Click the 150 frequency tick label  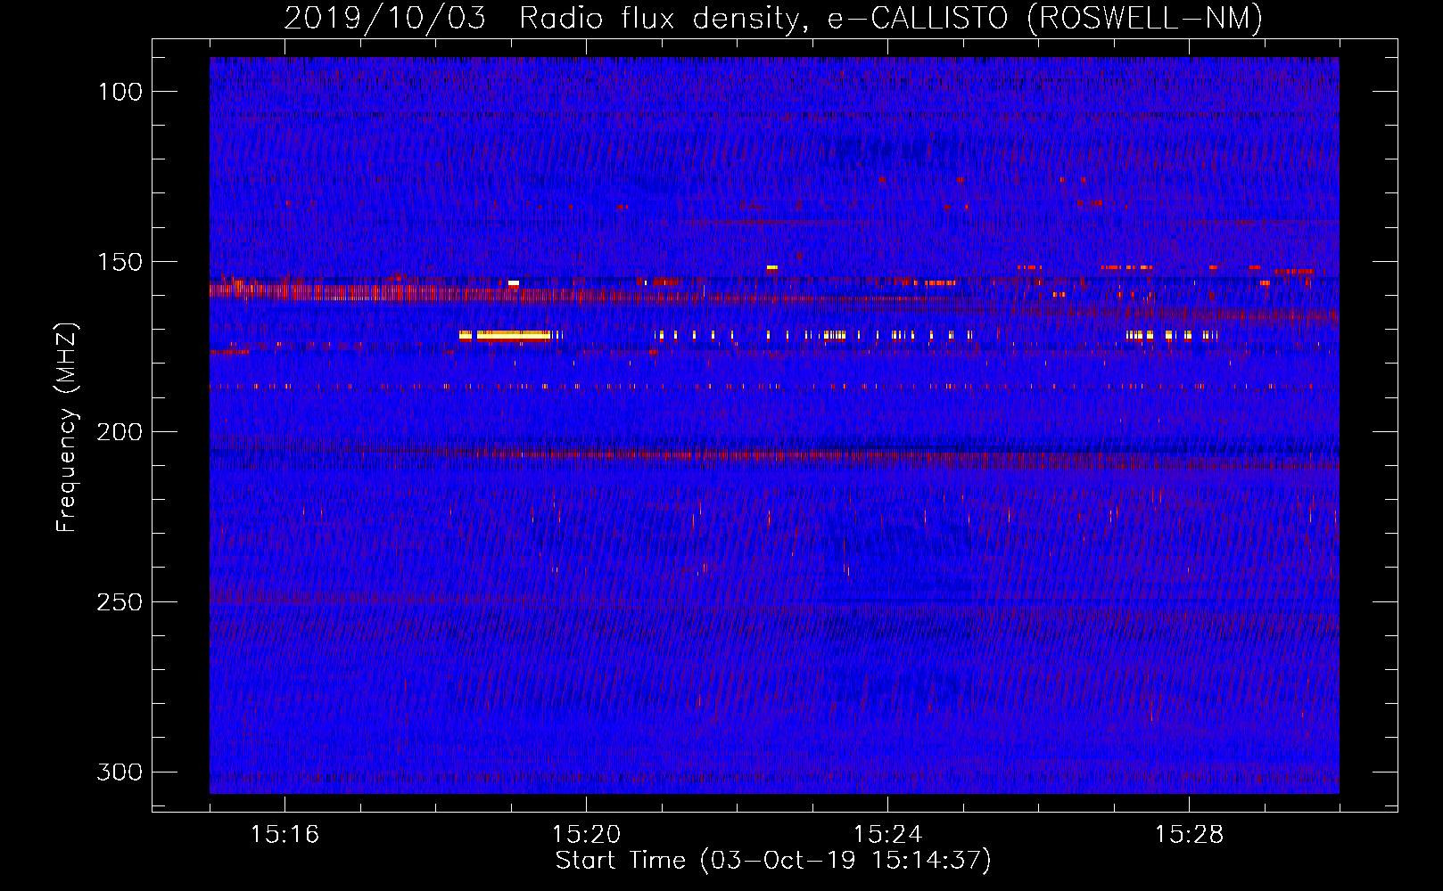(x=120, y=262)
